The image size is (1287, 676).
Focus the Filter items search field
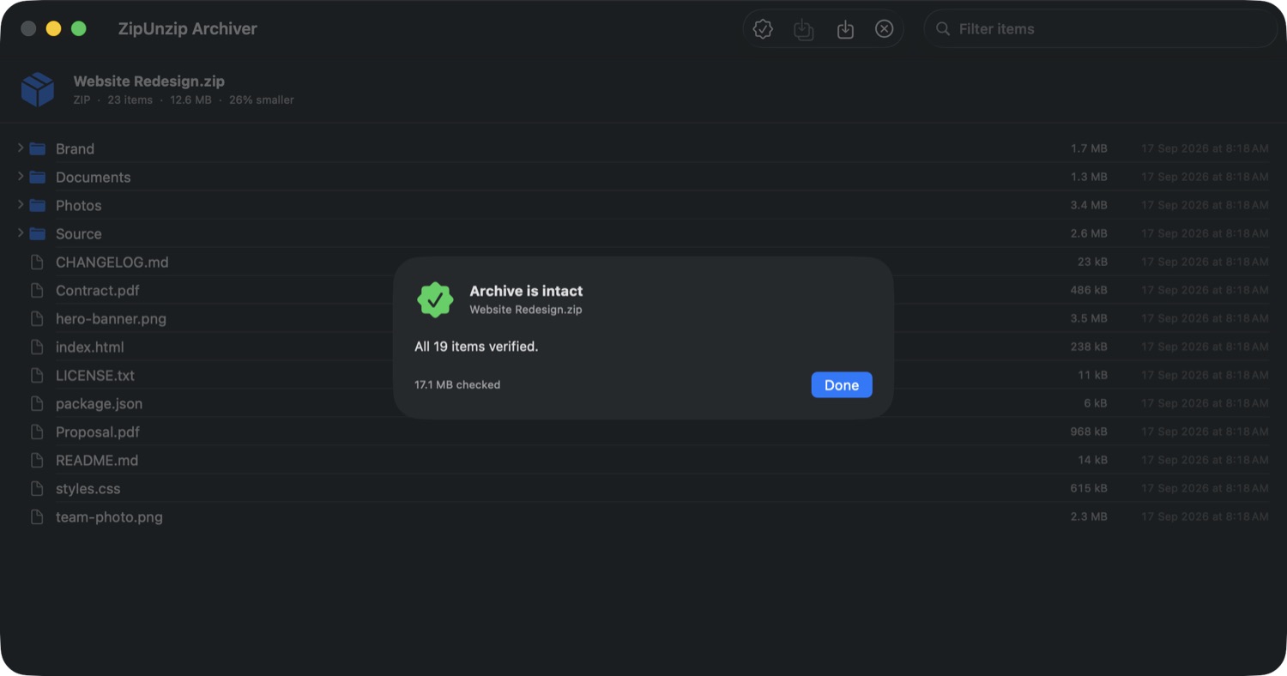[1101, 29]
